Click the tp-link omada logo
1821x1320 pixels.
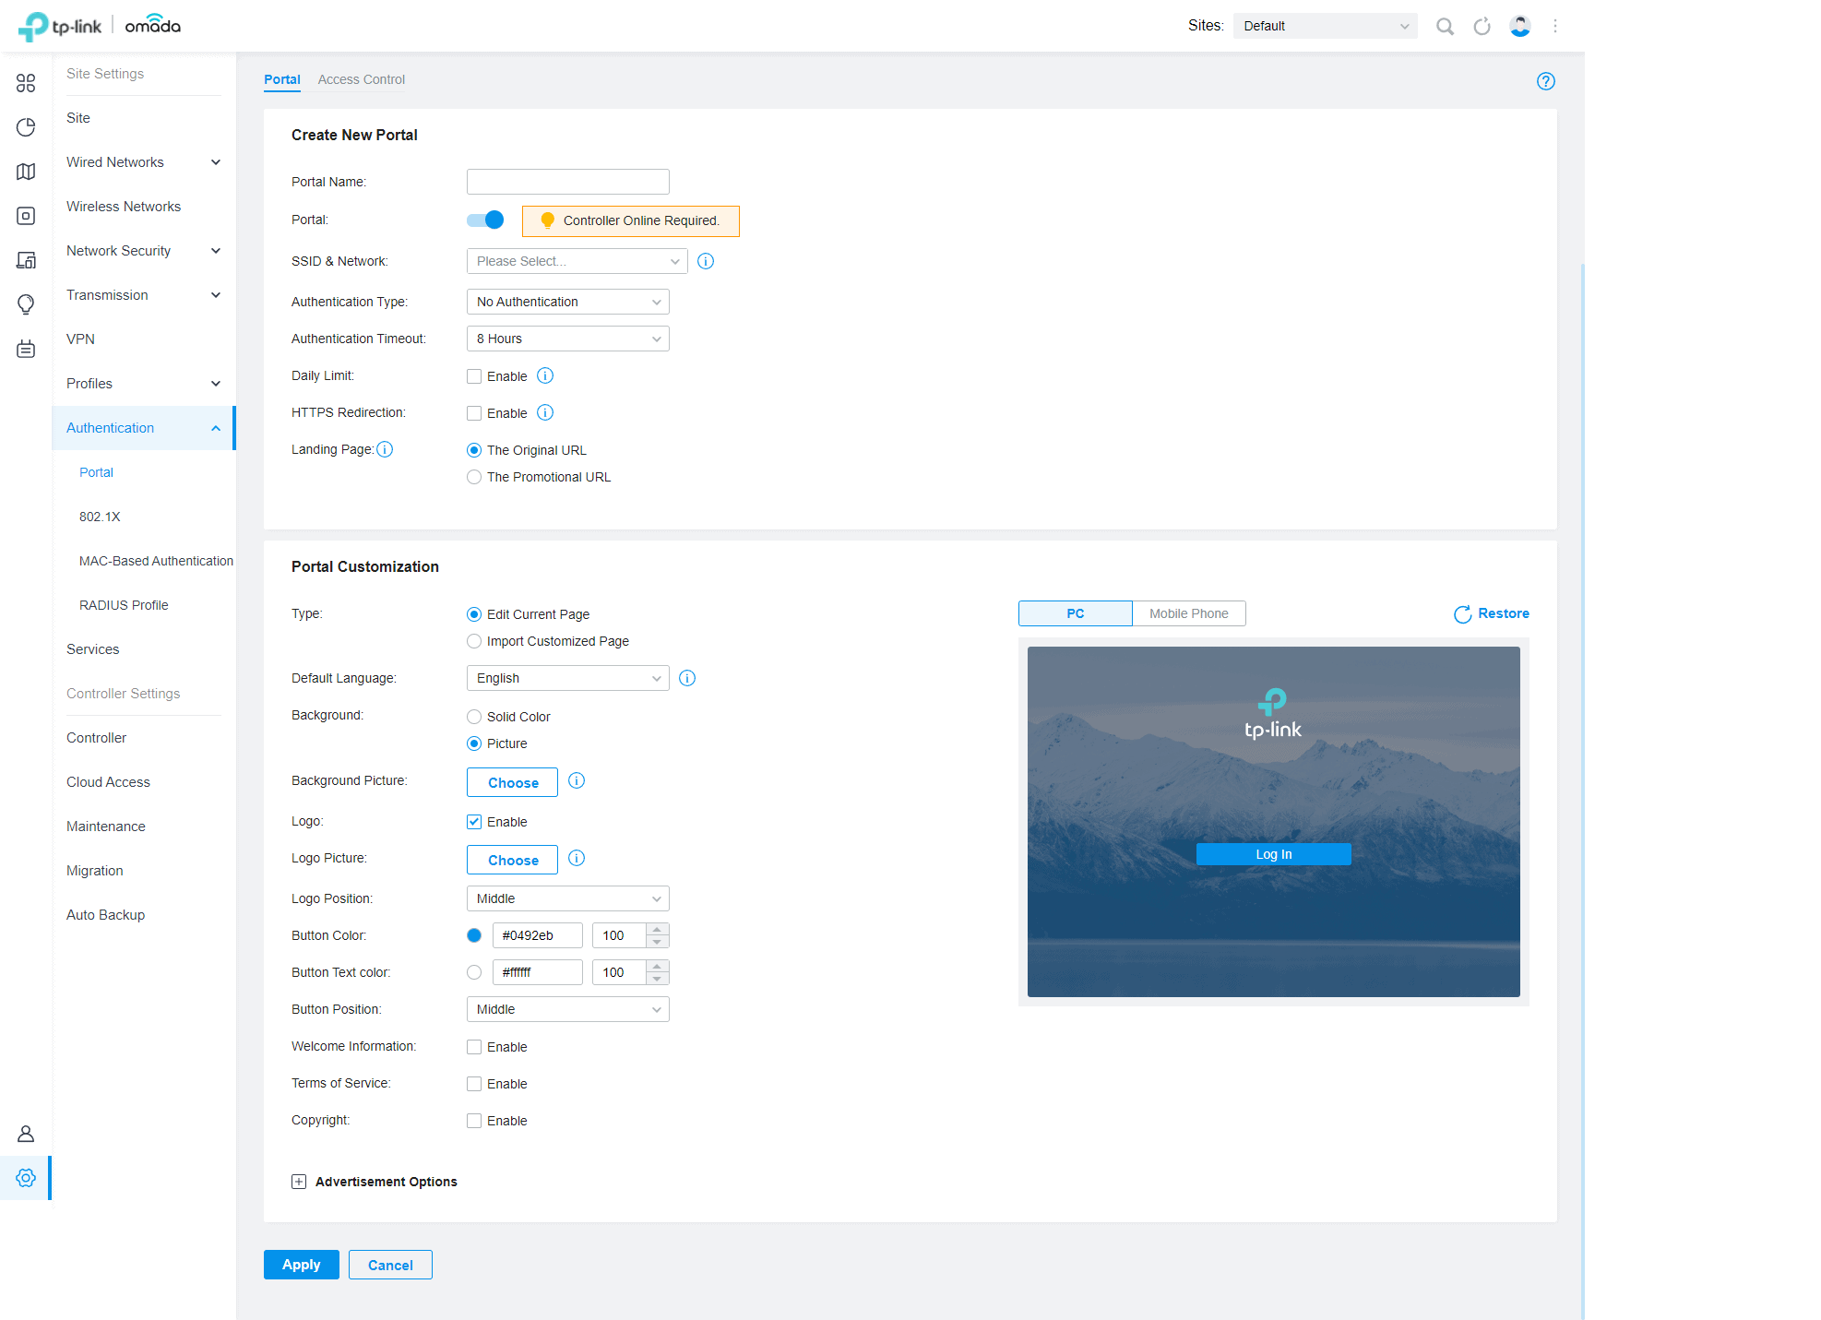(100, 26)
